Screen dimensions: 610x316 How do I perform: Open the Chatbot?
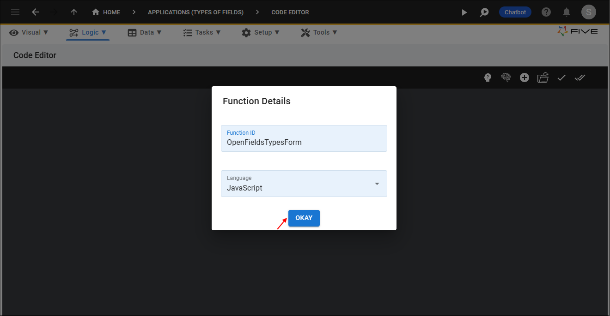pyautogui.click(x=515, y=12)
